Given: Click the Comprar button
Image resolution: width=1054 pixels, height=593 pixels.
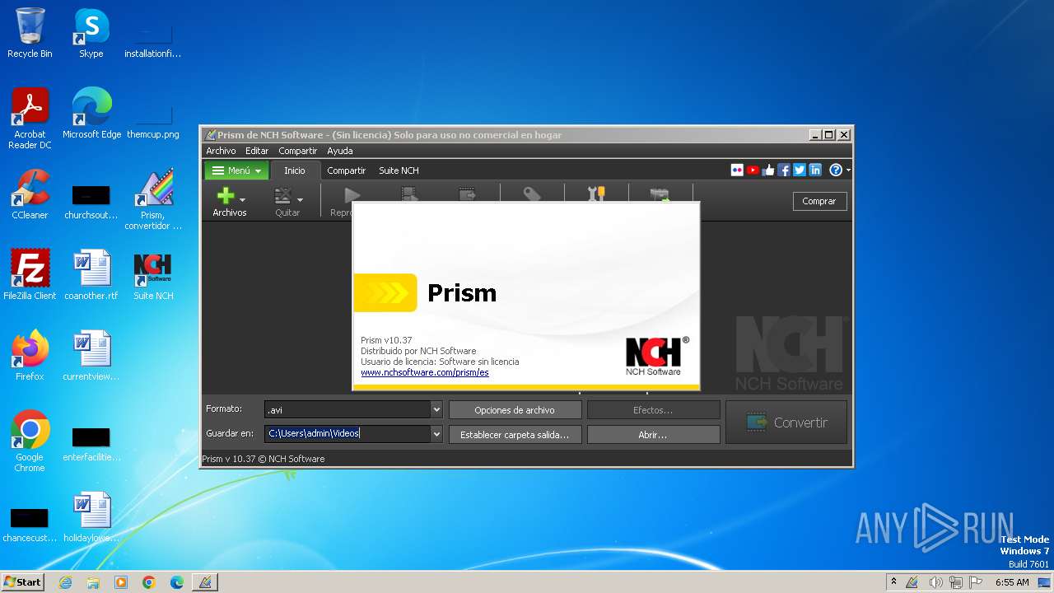Looking at the screenshot, I should 819,201.
